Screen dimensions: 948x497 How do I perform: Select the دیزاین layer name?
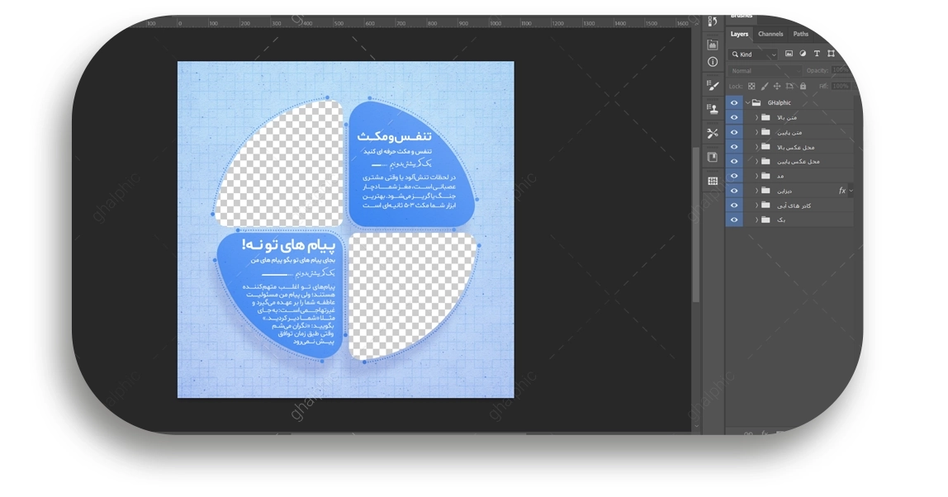(x=784, y=191)
